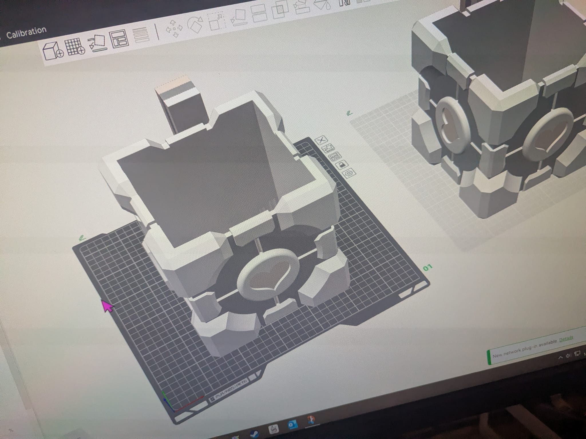Select the Scale tool

[217, 21]
